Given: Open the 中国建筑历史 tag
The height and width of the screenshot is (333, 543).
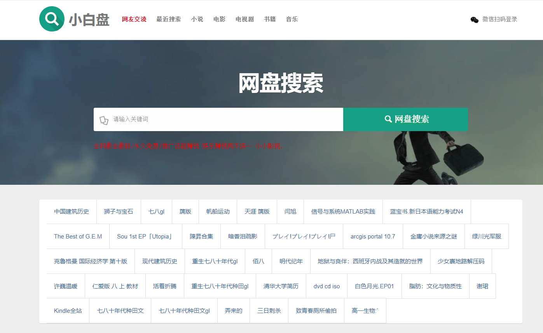Looking at the screenshot, I should (72, 212).
